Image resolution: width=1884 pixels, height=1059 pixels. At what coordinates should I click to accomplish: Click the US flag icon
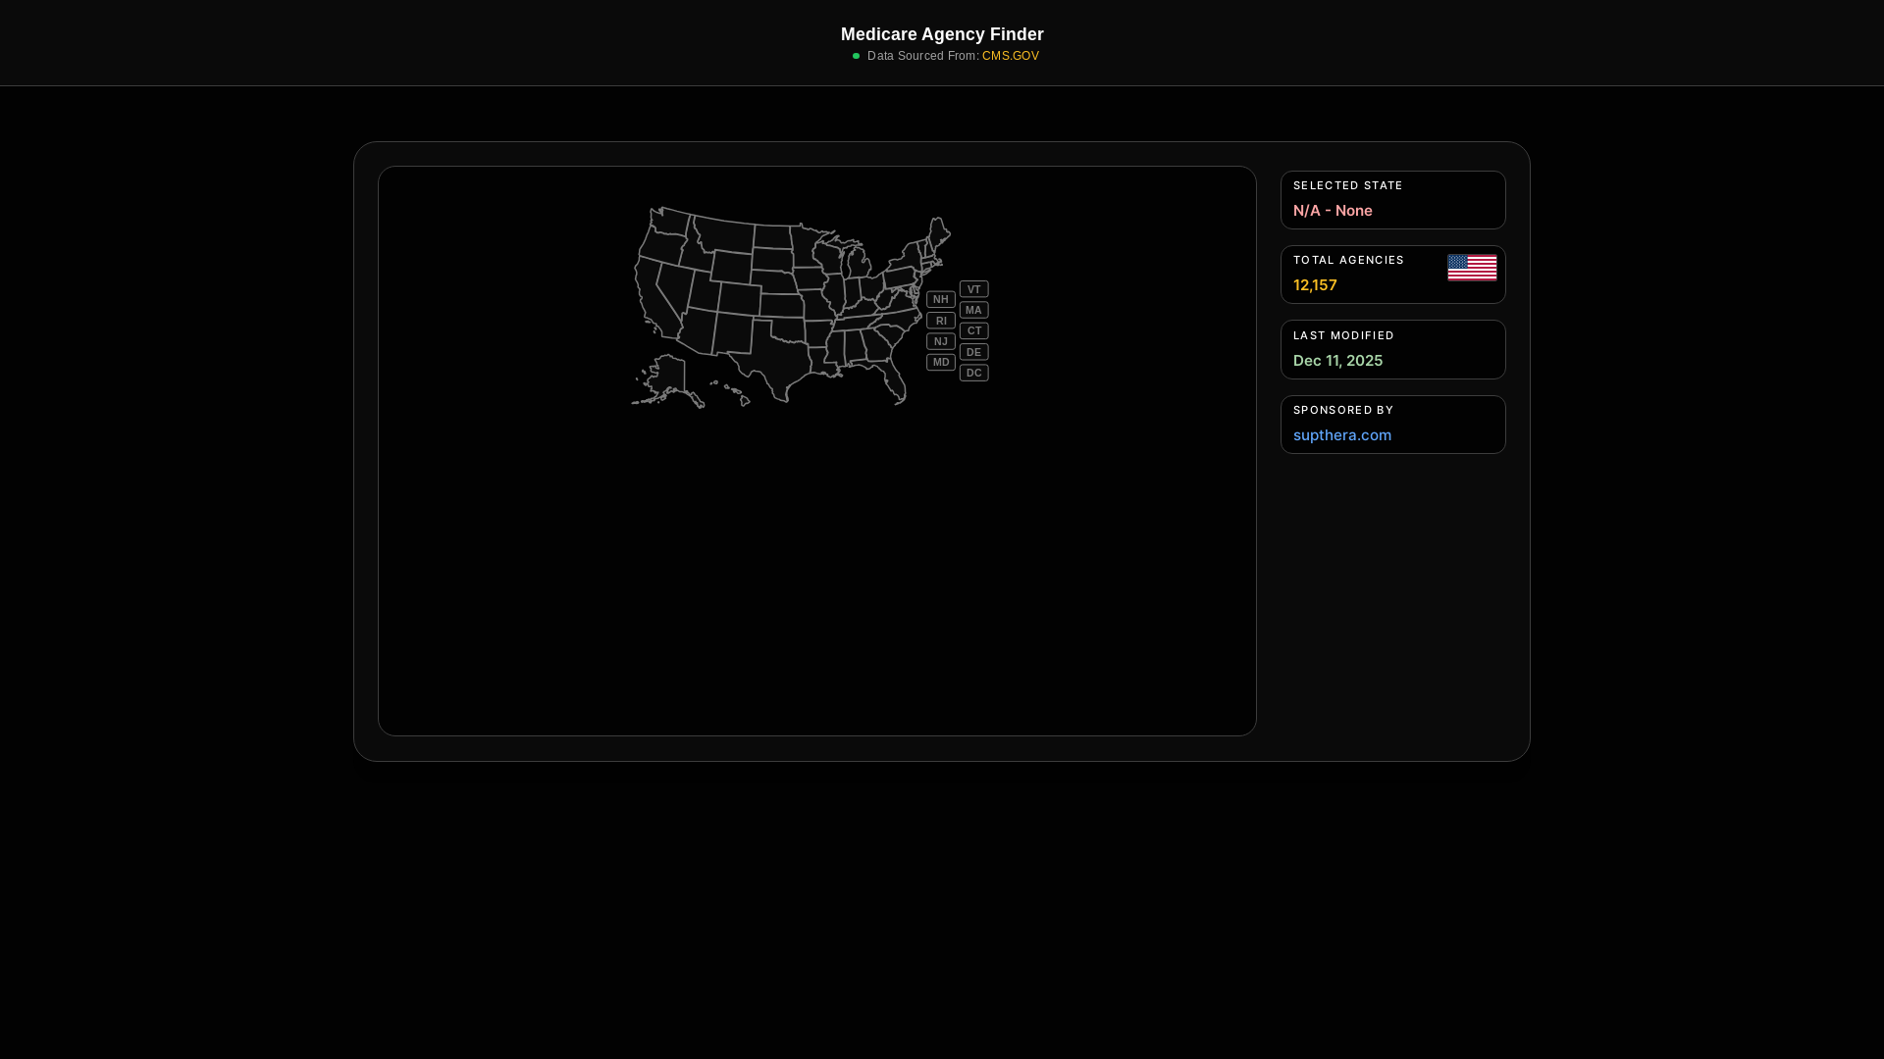pyautogui.click(x=1472, y=268)
